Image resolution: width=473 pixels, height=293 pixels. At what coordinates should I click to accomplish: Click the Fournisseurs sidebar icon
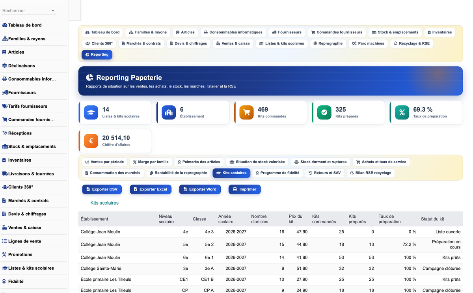click(5, 93)
